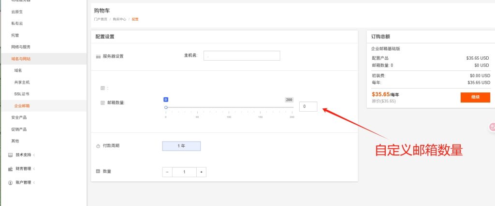Click the 企业邮箱基础版 product name
The image size is (495, 206).
click(x=386, y=49)
